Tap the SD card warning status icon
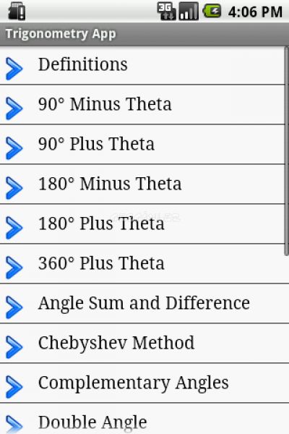Screen dimensions: 289x434 pos(17,12)
